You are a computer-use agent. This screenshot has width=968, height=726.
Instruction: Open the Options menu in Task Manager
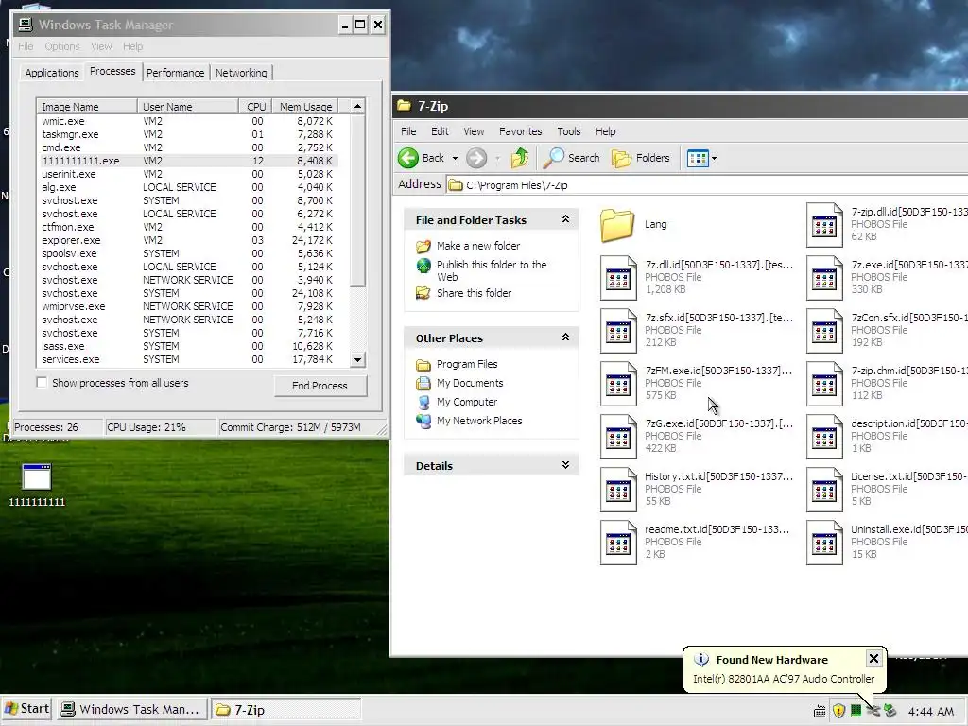(x=62, y=46)
